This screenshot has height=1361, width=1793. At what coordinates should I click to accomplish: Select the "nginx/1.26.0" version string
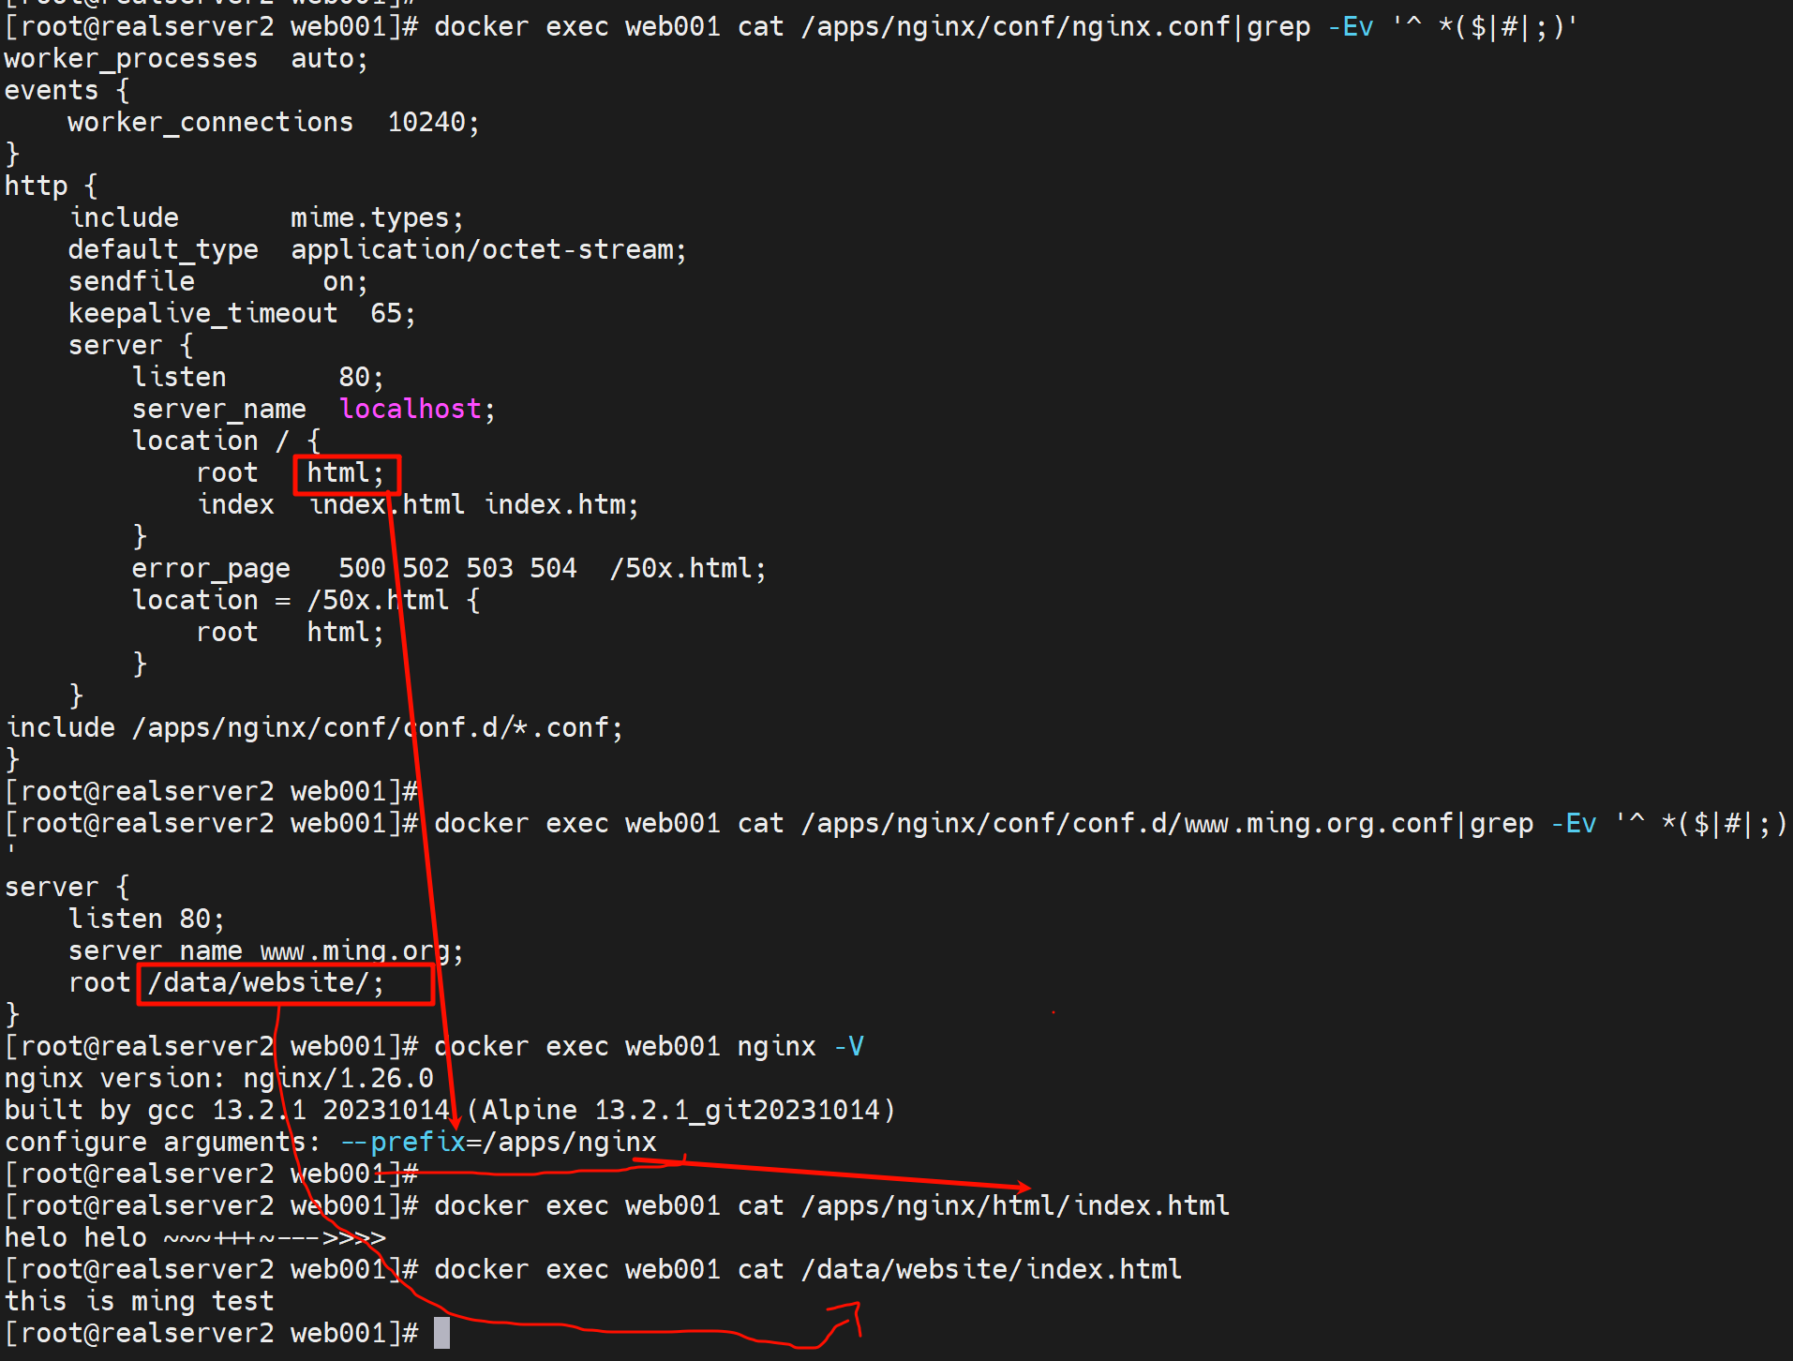pyautogui.click(x=337, y=1079)
